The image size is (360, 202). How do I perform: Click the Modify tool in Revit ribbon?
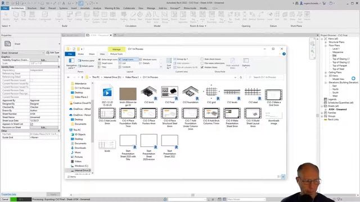(x=6, y=16)
